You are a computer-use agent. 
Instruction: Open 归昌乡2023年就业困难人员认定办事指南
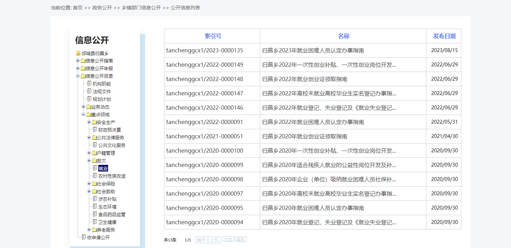(x=313, y=50)
